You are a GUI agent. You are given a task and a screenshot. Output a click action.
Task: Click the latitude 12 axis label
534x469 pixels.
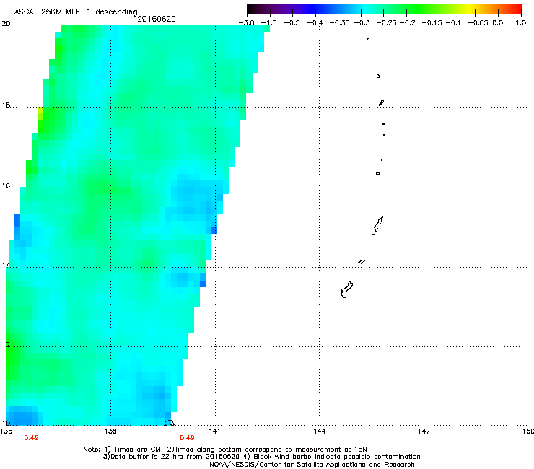(6, 345)
